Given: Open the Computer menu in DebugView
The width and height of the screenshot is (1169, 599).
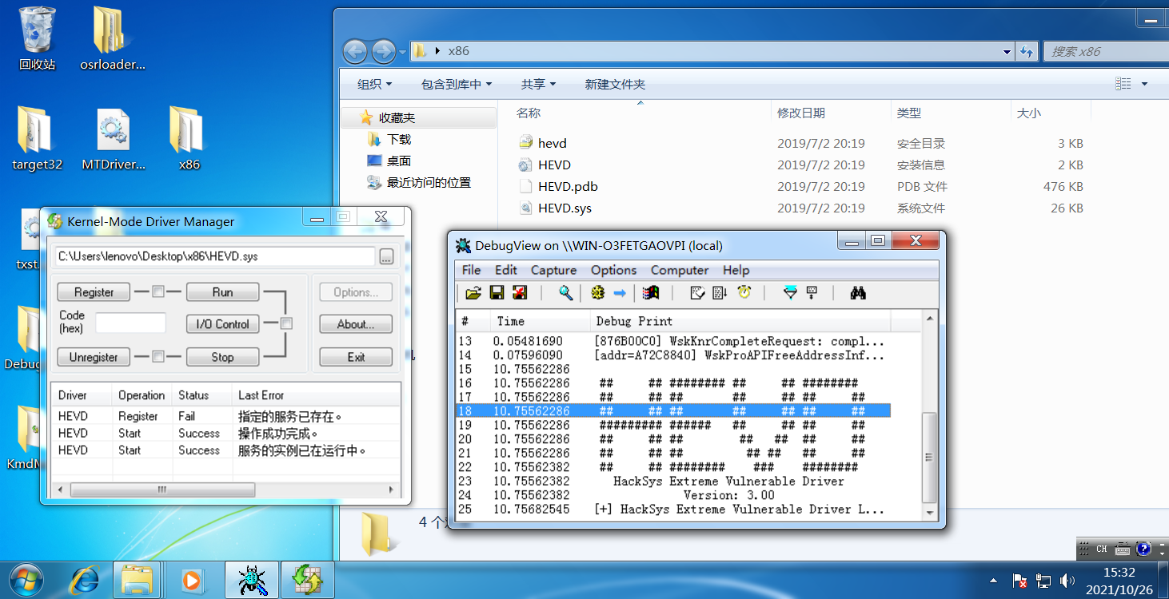Looking at the screenshot, I should click(680, 270).
